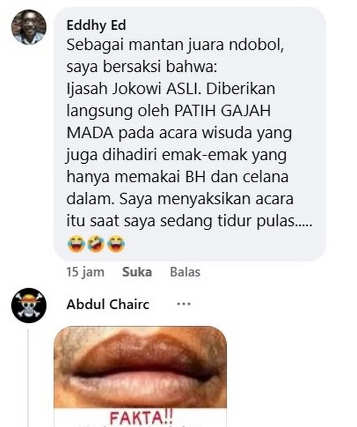Visit Abdul Chairc profile name link
The image size is (357, 427).
pos(108,304)
